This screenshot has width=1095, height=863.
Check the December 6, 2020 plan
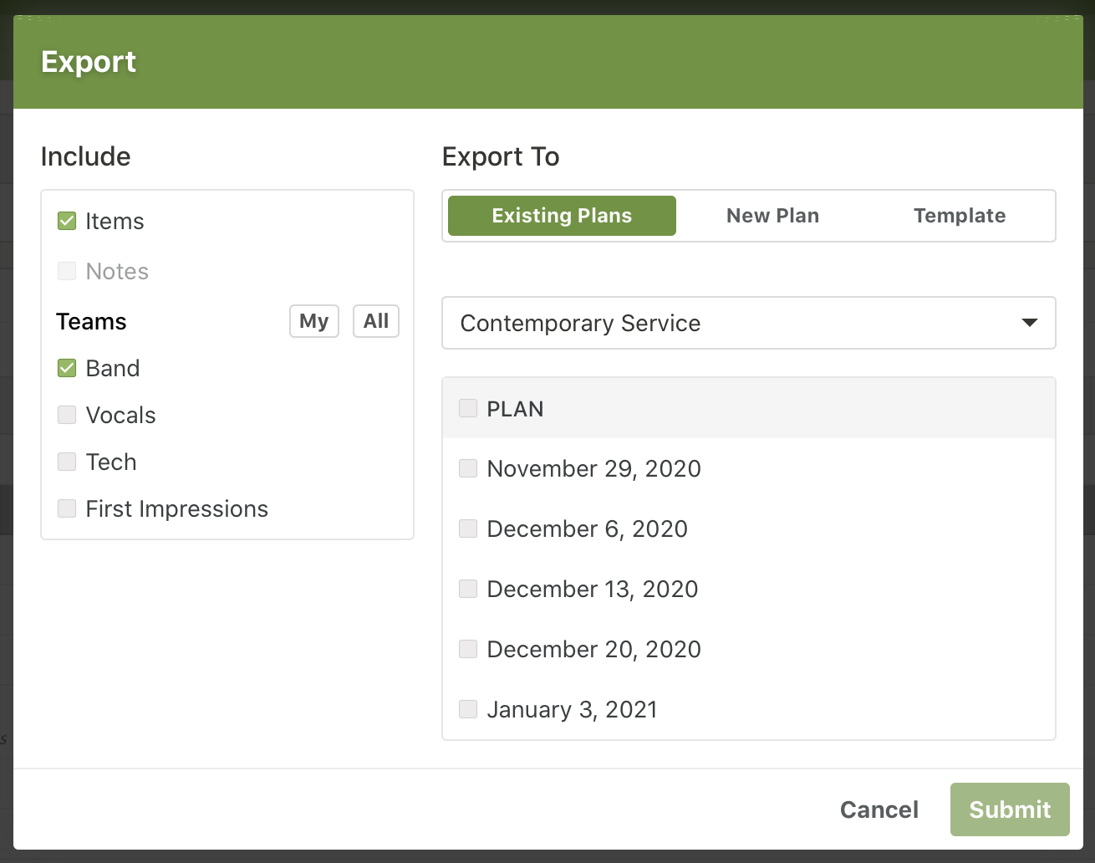468,529
